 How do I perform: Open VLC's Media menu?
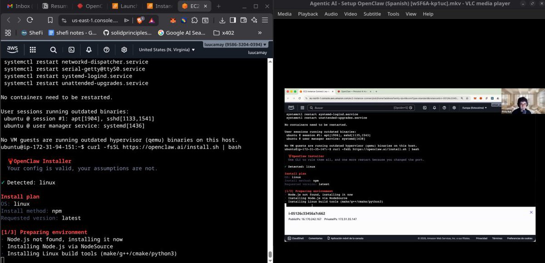284,14
